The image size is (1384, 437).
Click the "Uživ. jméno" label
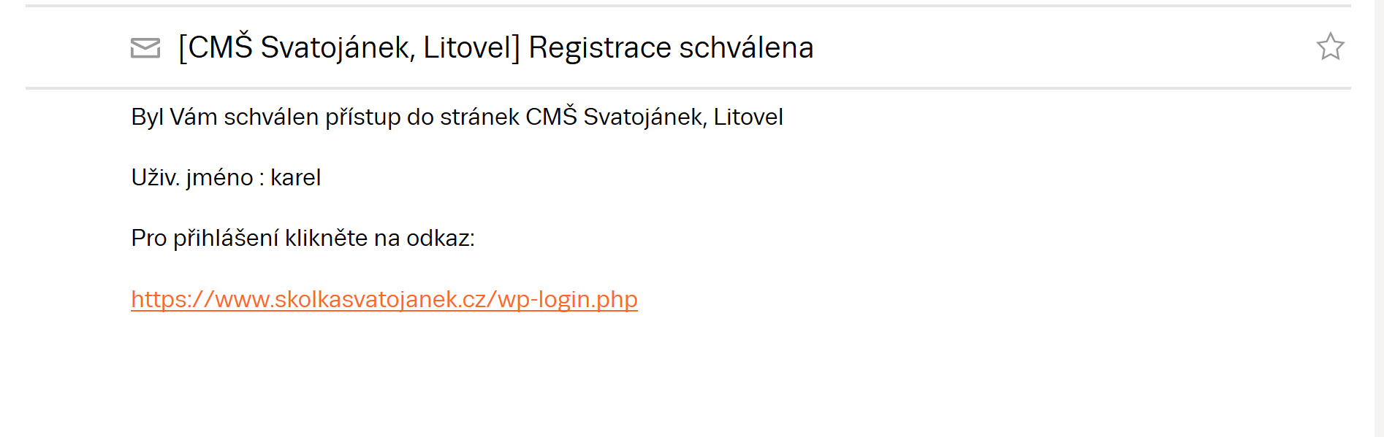coord(192,177)
